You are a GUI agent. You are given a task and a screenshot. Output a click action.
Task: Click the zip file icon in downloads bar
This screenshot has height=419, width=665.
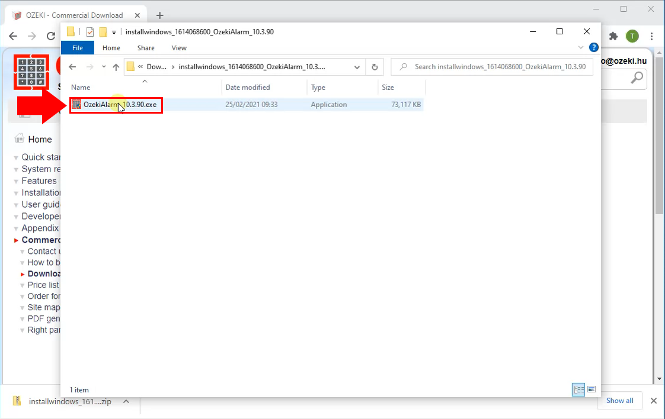17,401
